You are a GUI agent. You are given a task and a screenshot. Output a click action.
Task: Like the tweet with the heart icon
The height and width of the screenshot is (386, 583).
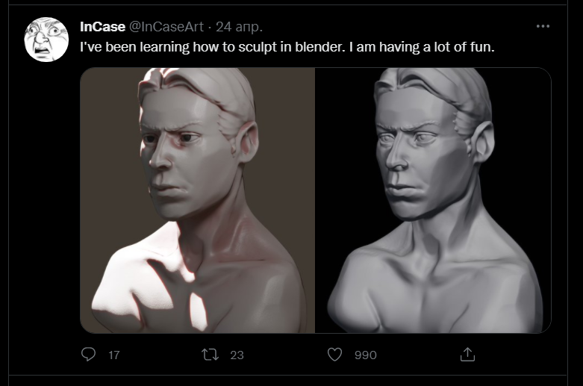335,354
